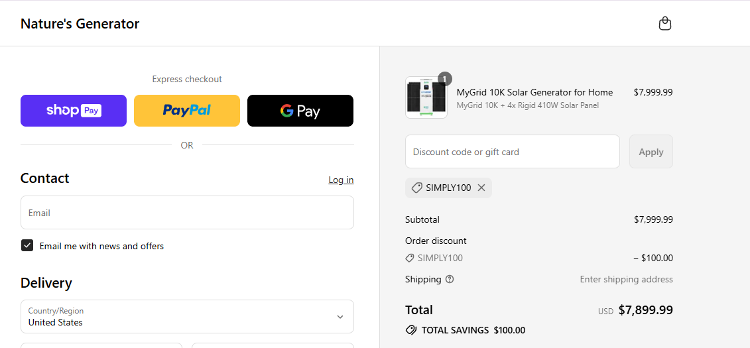
Task: Click the TOTAL SAVINGS $100.00 text
Action: (x=473, y=330)
